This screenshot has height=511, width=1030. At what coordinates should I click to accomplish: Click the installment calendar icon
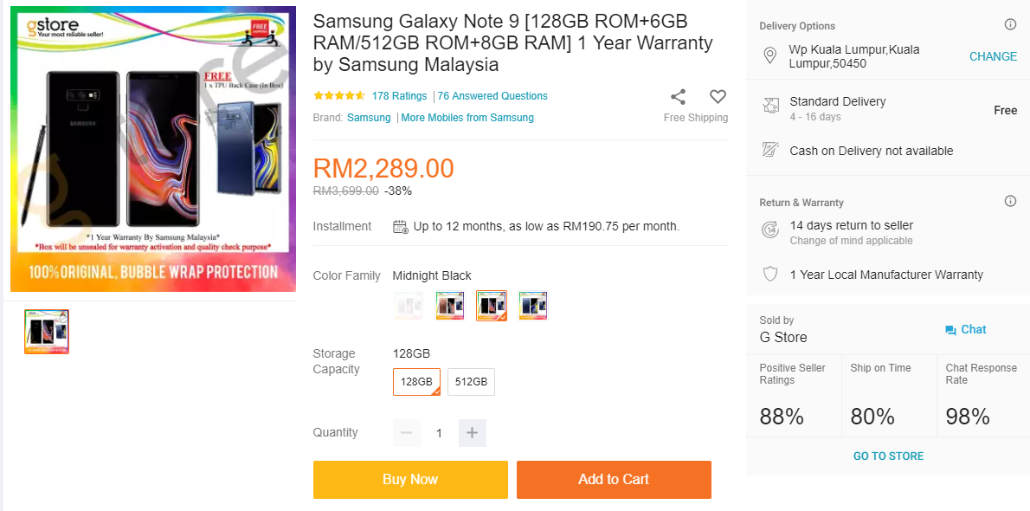[401, 227]
